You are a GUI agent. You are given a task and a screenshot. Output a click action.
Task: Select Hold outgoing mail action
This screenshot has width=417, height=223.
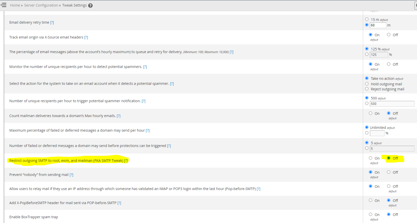(367, 84)
